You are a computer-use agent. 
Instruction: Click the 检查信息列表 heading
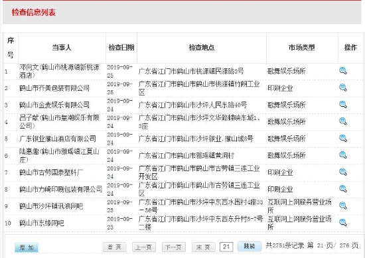point(34,13)
